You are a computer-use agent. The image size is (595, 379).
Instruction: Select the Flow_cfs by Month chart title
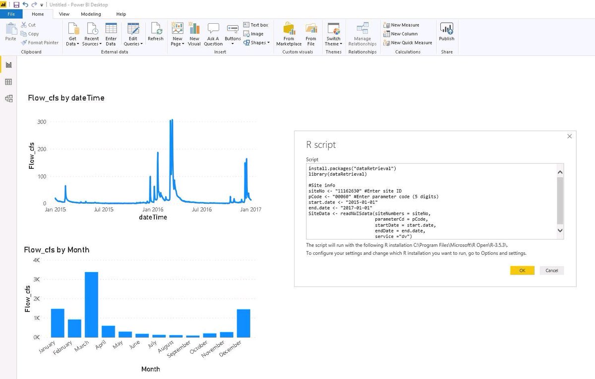click(x=57, y=250)
